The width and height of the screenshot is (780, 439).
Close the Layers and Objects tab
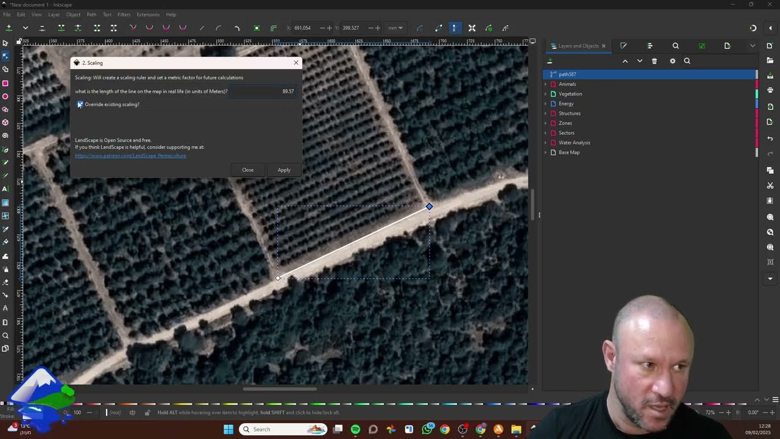(x=604, y=46)
